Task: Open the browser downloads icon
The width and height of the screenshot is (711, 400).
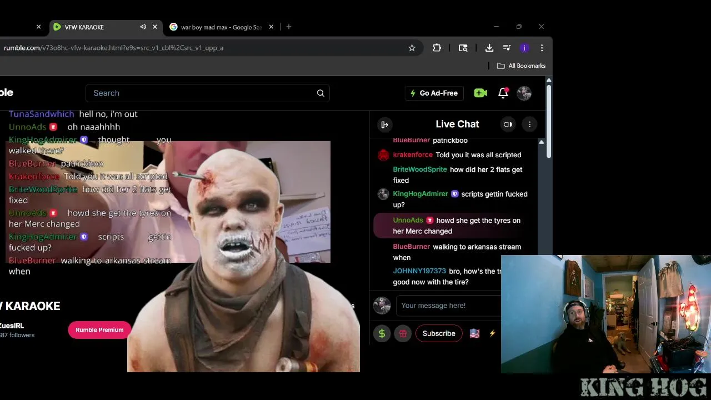Action: [x=489, y=48]
